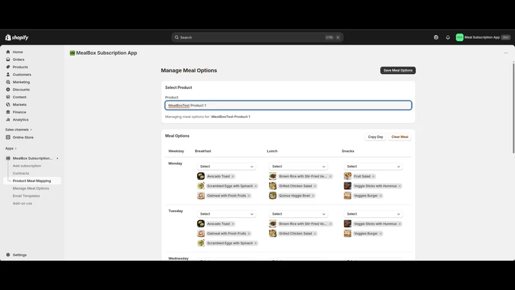Viewport: 515px width, 290px height.
Task: Click the Product input field
Action: (x=288, y=105)
